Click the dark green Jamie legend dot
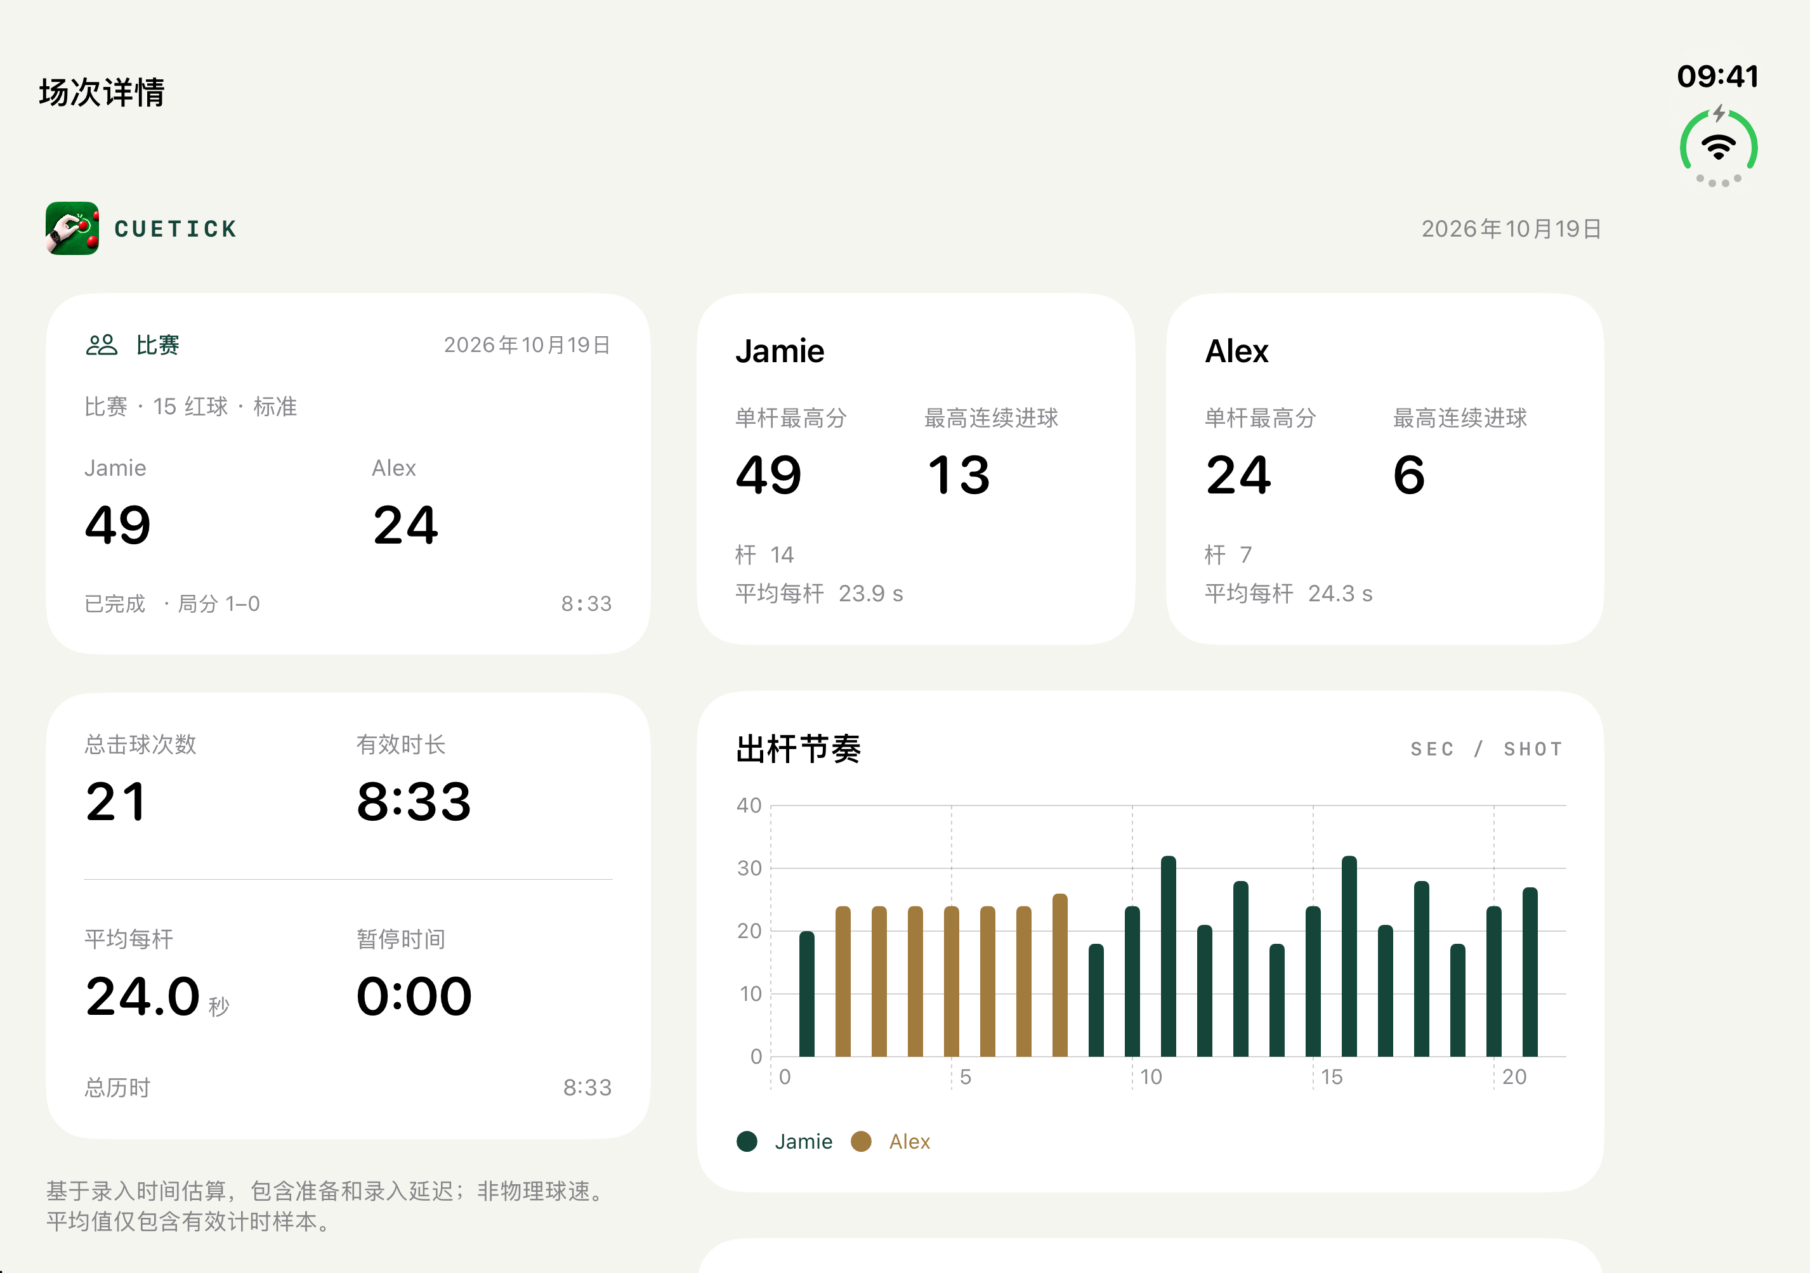 tap(747, 1141)
